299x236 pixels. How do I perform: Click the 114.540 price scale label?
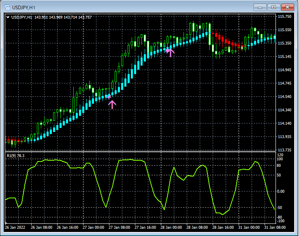(x=284, y=97)
